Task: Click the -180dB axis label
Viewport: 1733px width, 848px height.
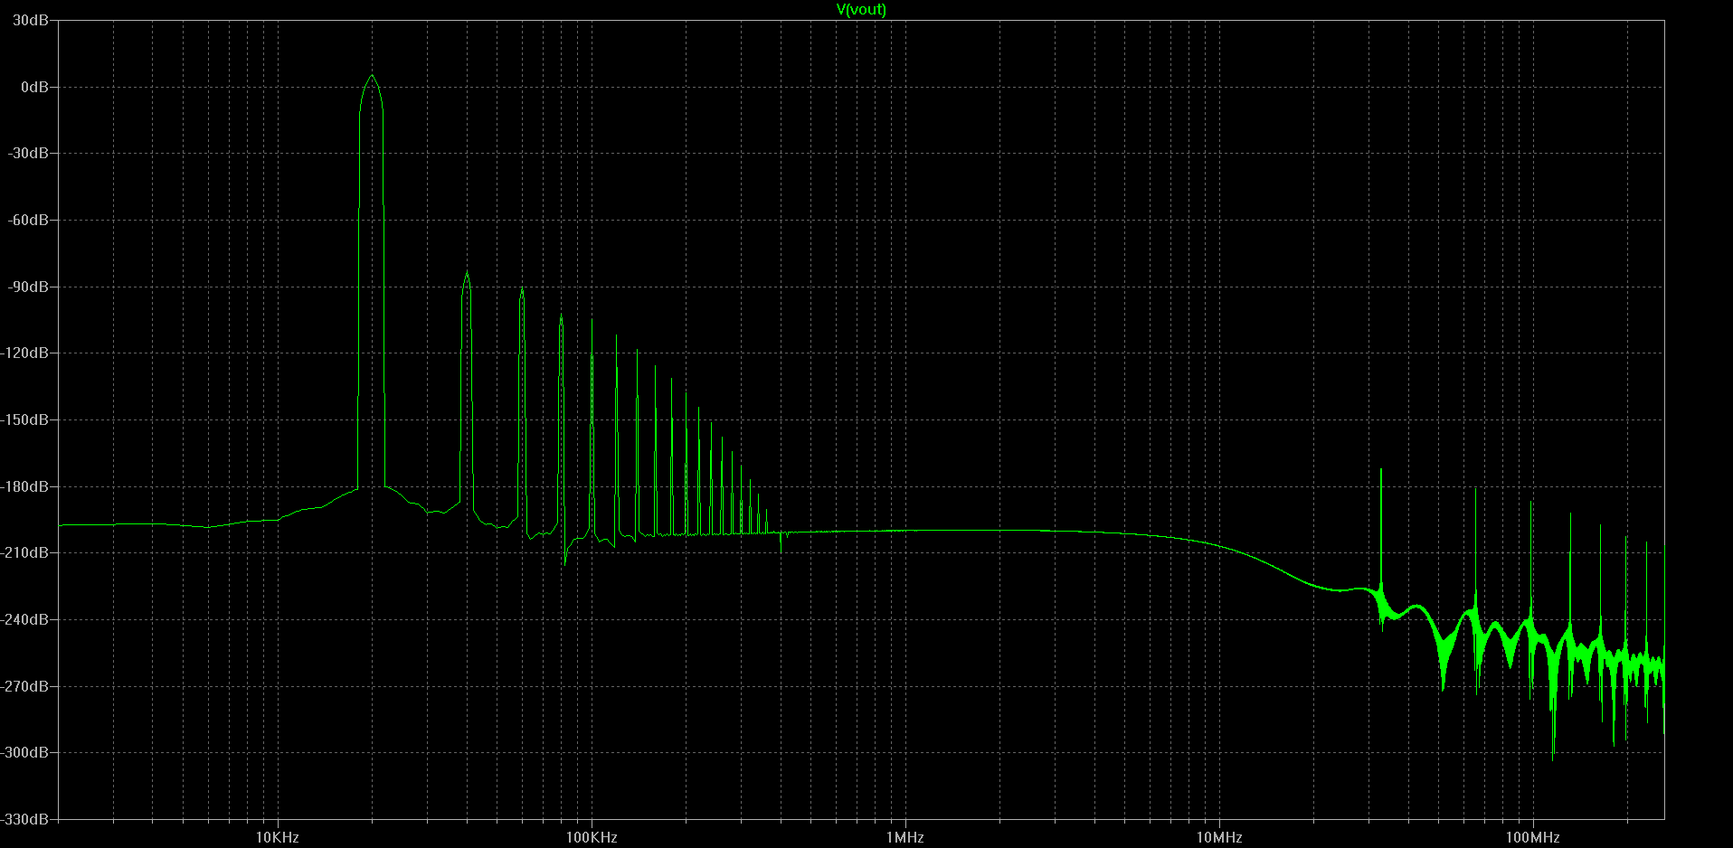Action: click(24, 486)
